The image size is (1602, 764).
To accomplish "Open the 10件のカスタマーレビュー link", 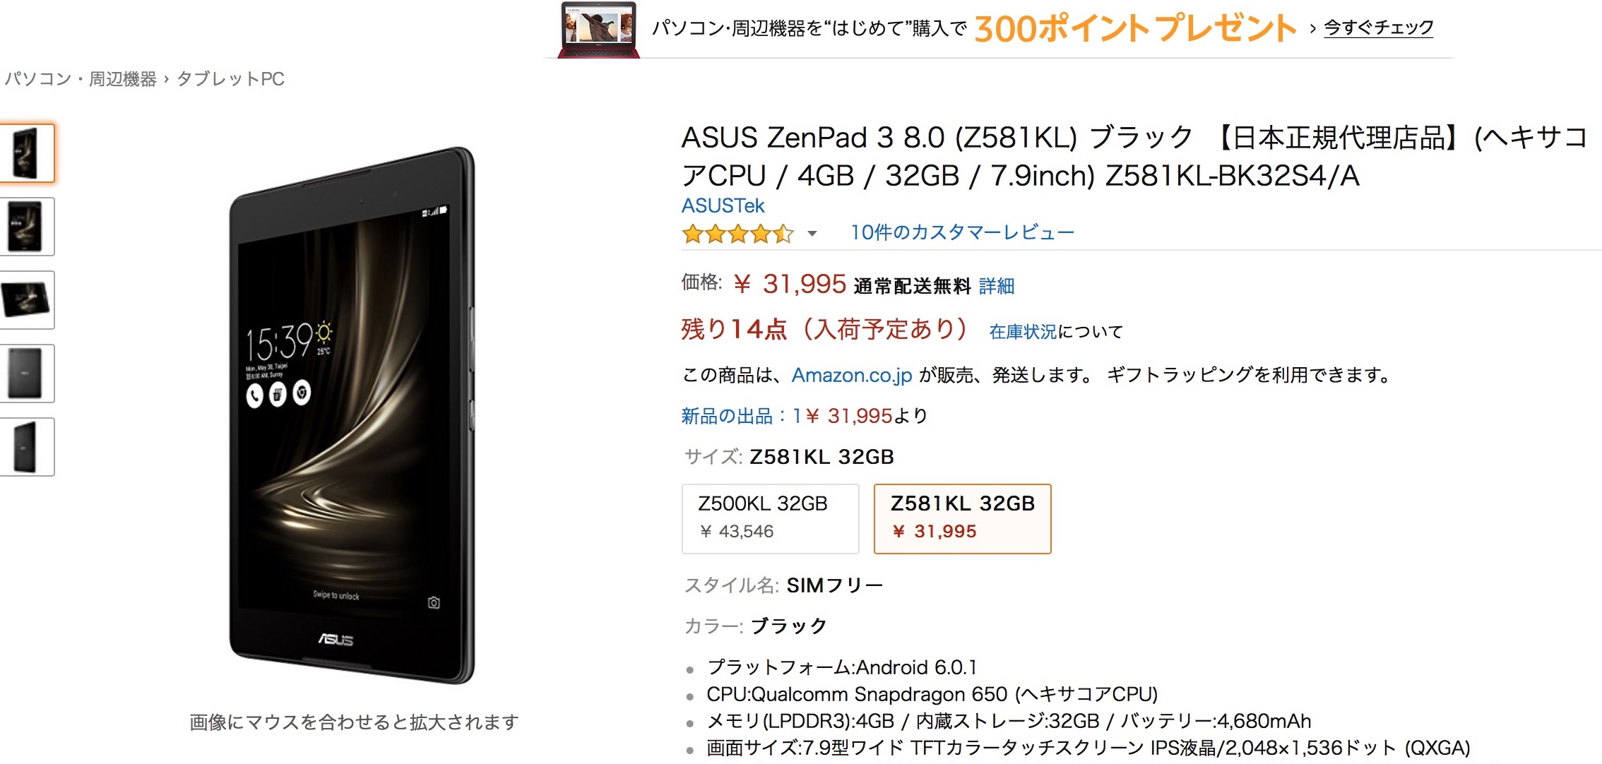I will pos(962,232).
